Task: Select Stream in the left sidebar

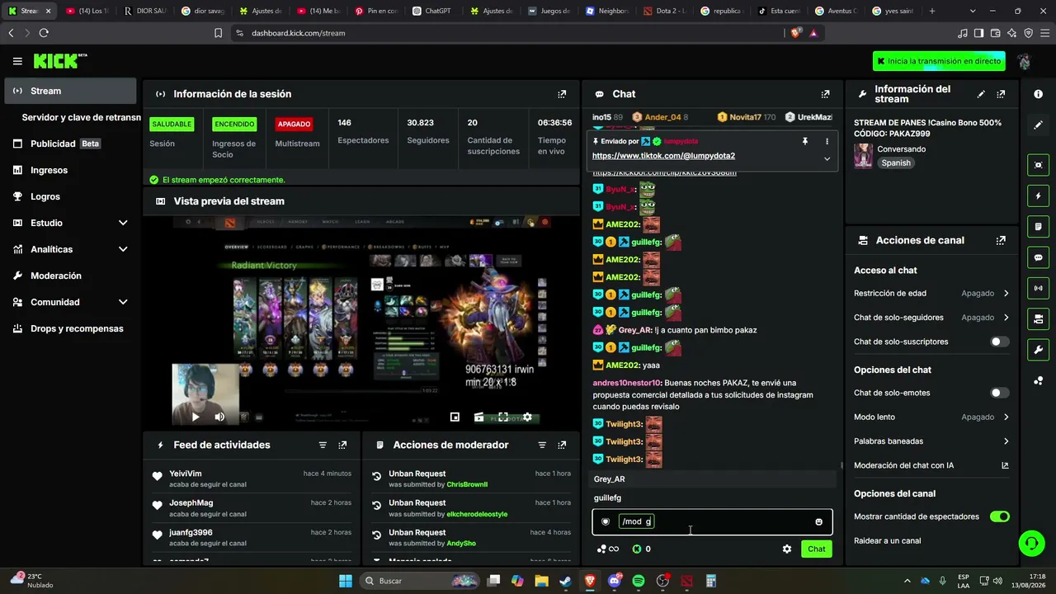Action: [x=70, y=91]
